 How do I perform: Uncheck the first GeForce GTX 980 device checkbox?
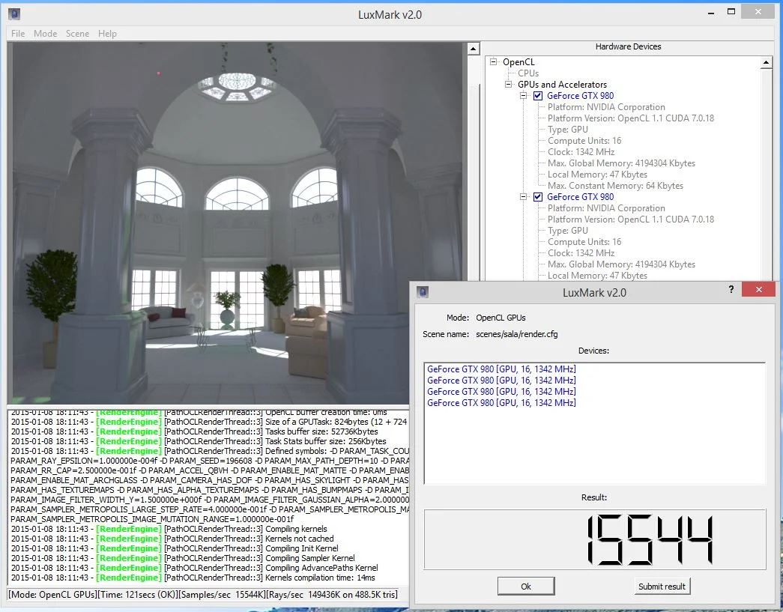pyautogui.click(x=538, y=96)
